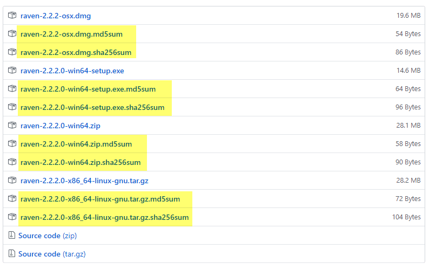436x270 pixels.
Task: Open raven-2.2.2-osx.dmg.sha256sum link
Action: (76, 52)
